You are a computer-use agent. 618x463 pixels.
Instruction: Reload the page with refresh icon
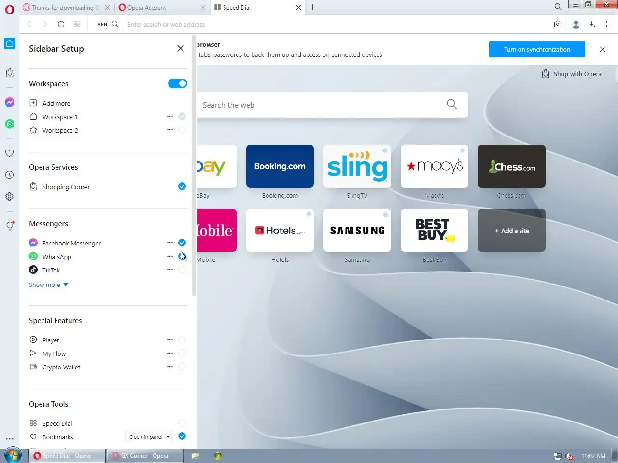point(61,24)
